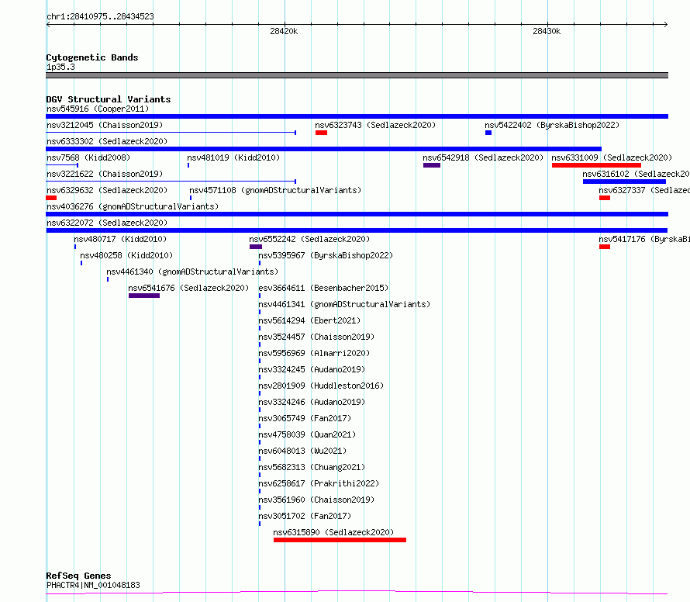Image resolution: width=690 pixels, height=602 pixels.
Task: Open the nsv6329632 (Sedlazeck2020) label
Action: pyautogui.click(x=107, y=190)
